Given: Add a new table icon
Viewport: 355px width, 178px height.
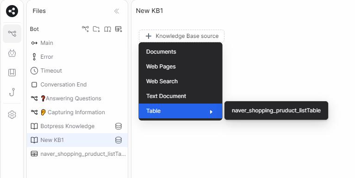Looking at the screenshot, I should [x=118, y=29].
